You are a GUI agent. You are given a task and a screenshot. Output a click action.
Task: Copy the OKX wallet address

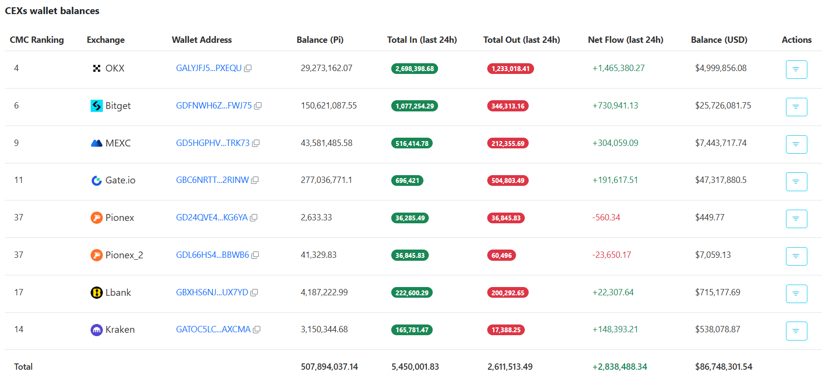(x=248, y=69)
